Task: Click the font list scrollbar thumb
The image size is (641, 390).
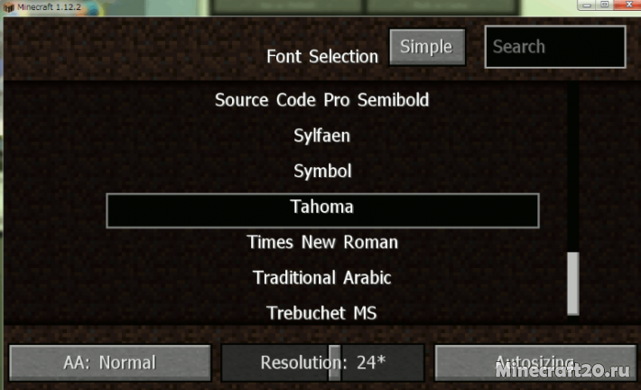Action: [573, 283]
